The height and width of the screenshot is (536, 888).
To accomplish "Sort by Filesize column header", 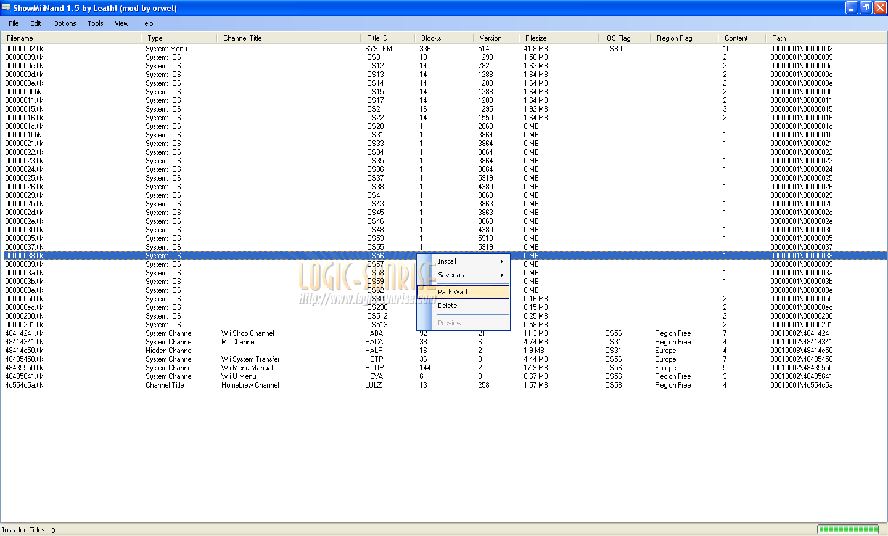I will [558, 38].
